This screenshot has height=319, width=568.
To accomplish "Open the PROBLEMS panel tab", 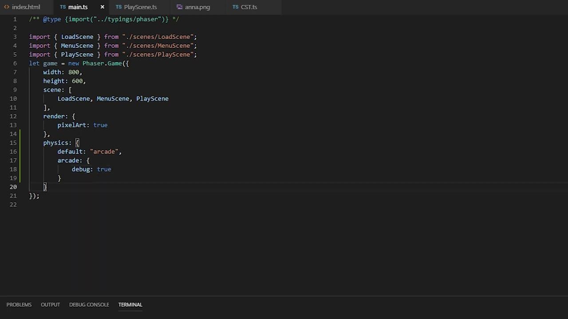I will pyautogui.click(x=19, y=305).
